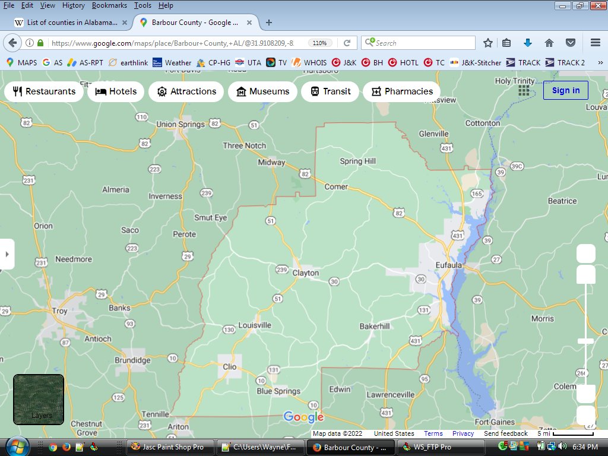Reload the current page

347,43
